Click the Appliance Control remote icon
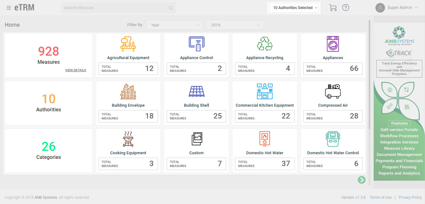Screen dimensions: 425x204 [x=196, y=44]
